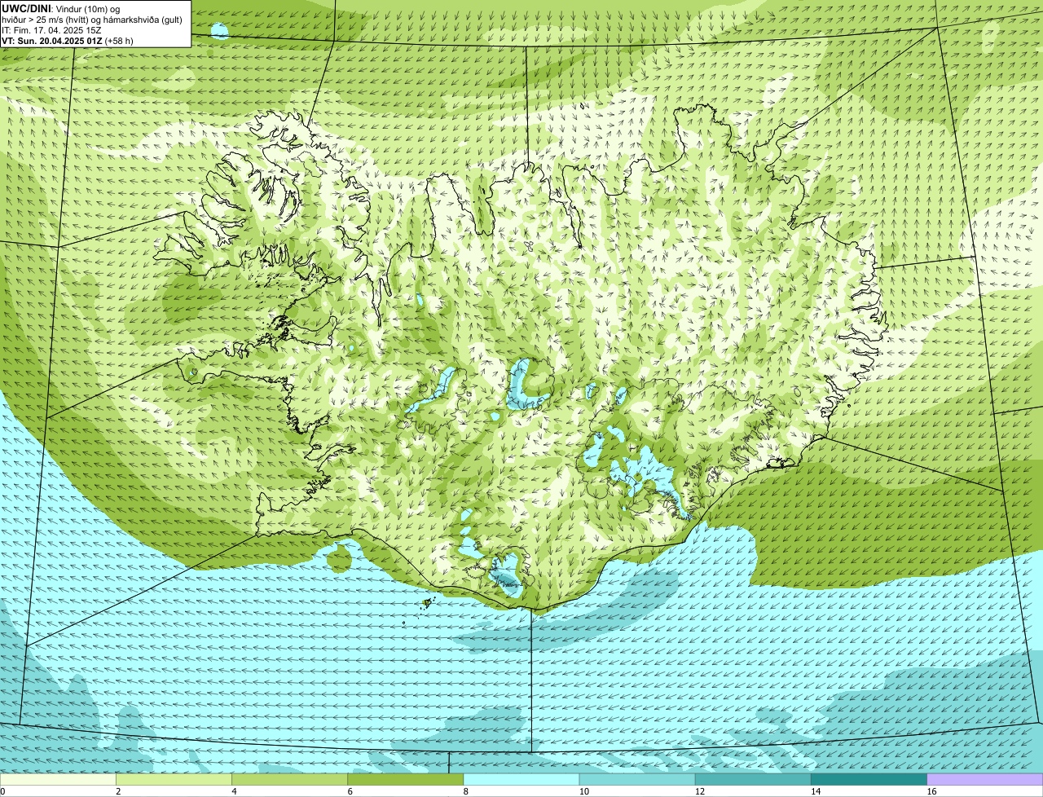Image resolution: width=1043 pixels, height=797 pixels.
Task: Click the pale yellow 0–2 m/s legend swatch
Action: (58, 779)
